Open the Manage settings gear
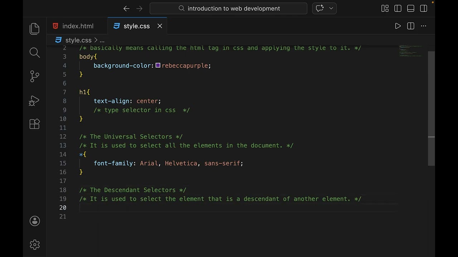Viewport: 458px width, 257px height. click(35, 245)
